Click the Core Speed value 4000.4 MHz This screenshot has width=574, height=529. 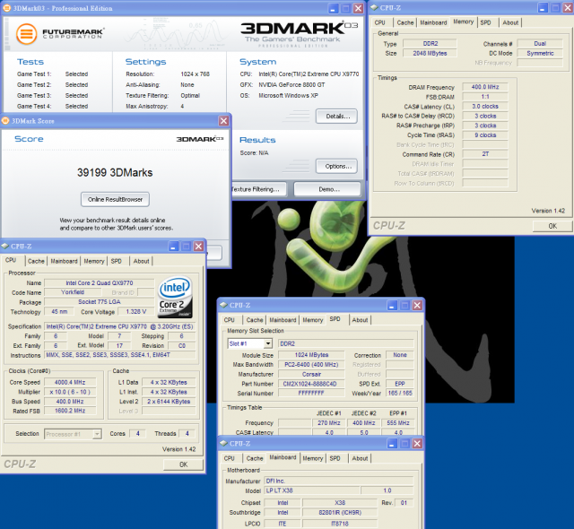click(70, 382)
